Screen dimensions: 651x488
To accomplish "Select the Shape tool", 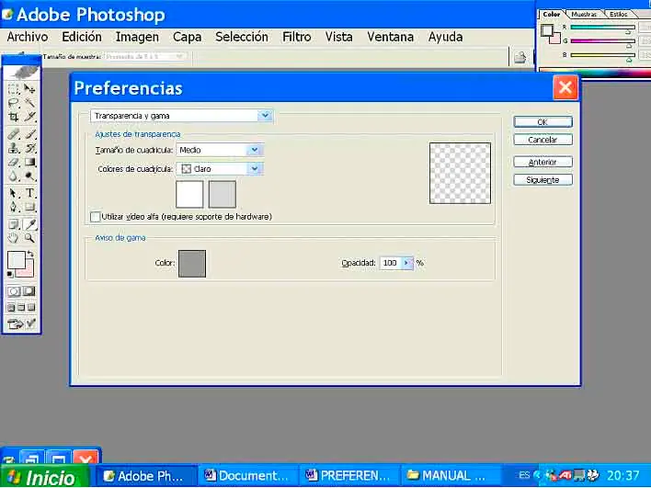I will coord(29,207).
